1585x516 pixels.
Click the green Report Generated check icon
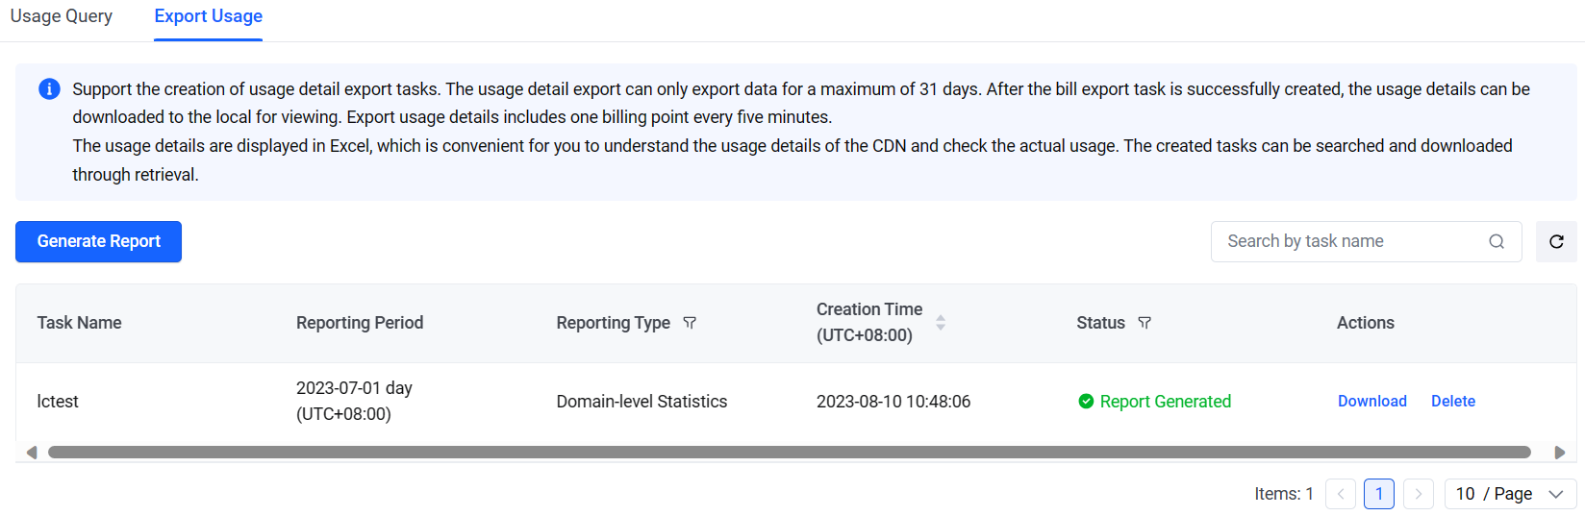(1086, 402)
